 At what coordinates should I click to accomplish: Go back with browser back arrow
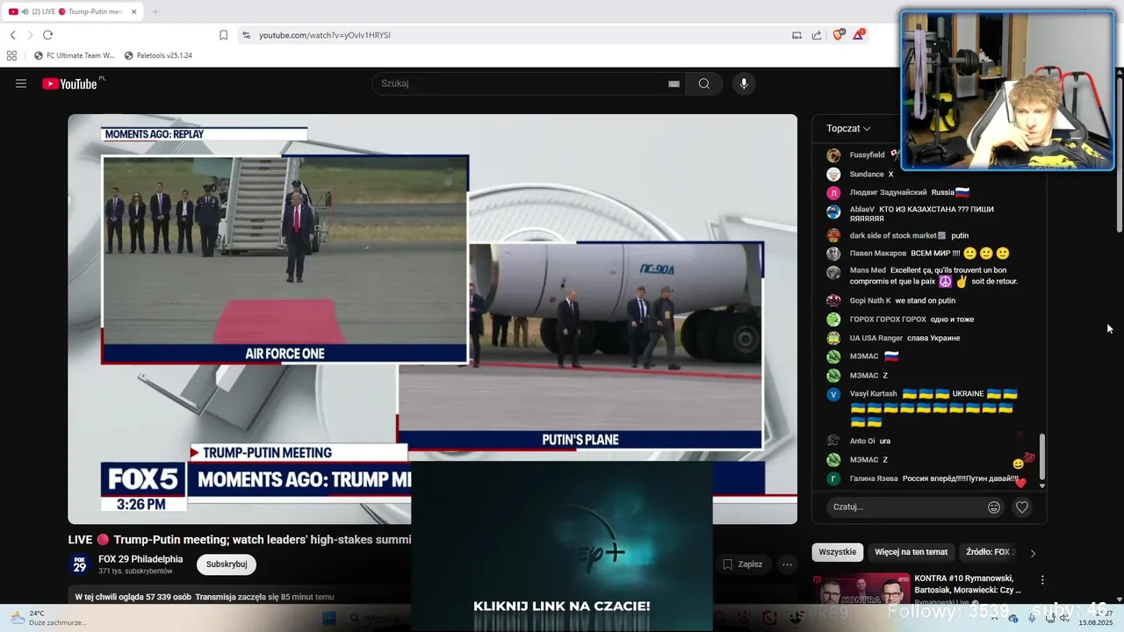[x=12, y=35]
